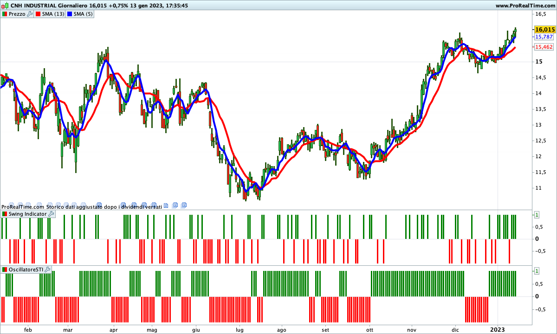Select the SMA (13) legend label

coord(53,14)
